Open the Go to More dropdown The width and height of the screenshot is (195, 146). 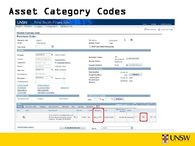(132, 128)
